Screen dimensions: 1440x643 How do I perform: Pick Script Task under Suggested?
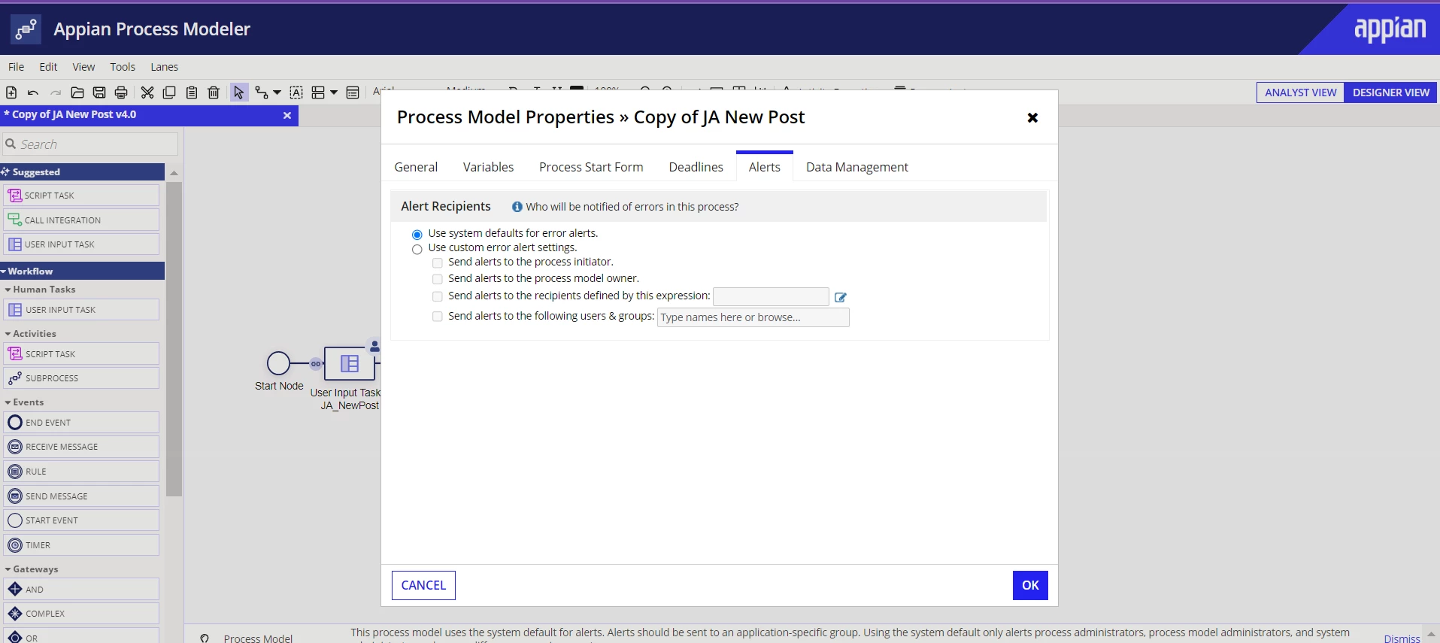click(x=81, y=196)
